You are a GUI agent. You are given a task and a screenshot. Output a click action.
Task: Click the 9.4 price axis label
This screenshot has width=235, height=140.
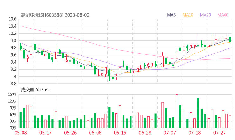coord(13,62)
